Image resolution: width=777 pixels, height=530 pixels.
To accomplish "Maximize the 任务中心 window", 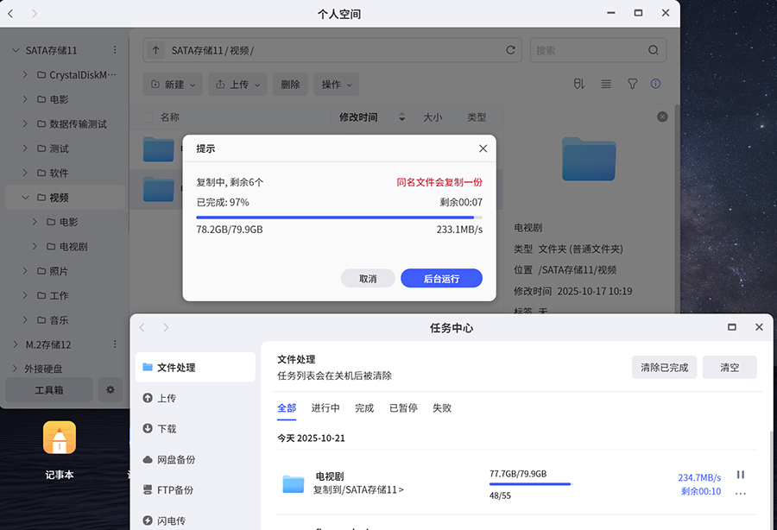I will click(x=731, y=327).
